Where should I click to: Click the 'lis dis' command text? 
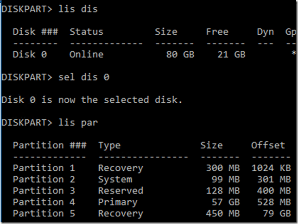pyautogui.click(x=78, y=9)
